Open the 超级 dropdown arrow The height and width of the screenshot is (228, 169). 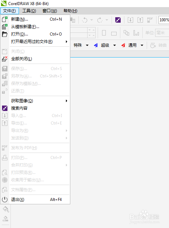click(115, 45)
